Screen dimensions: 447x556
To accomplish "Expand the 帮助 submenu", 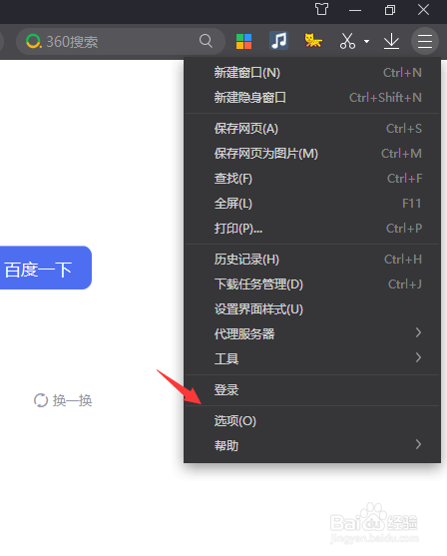I will pos(312,445).
